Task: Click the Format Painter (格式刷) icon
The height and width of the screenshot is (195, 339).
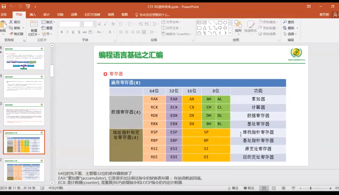Action: tap(11, 34)
